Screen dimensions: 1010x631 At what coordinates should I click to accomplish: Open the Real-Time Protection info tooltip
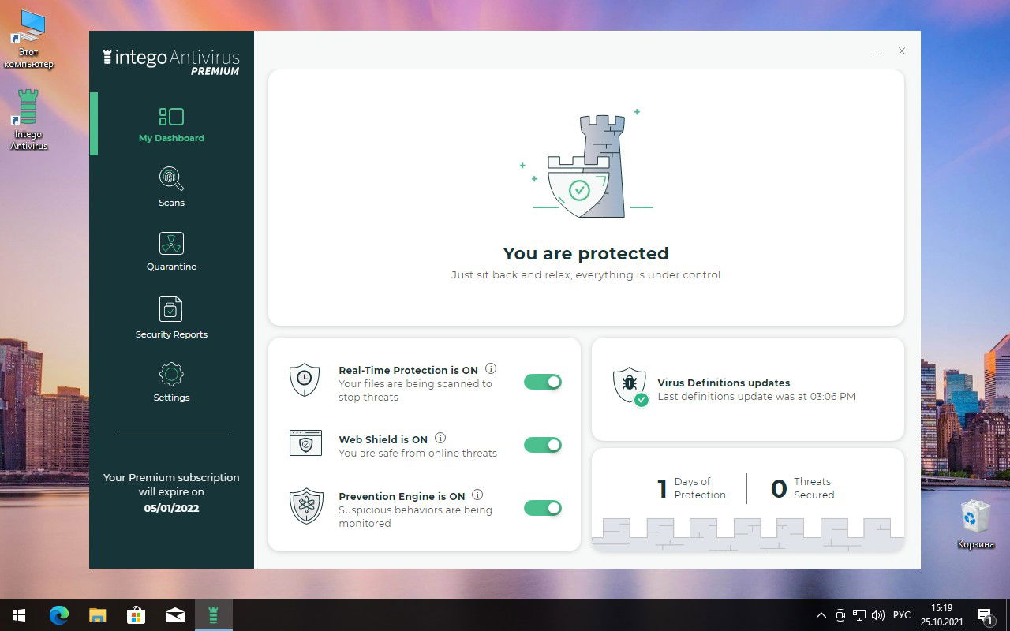491,368
